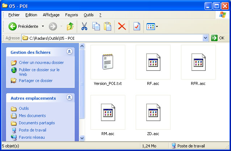The height and width of the screenshot is (151, 231).
Task: Go back with the Précédente arrow button
Action: pos(13,26)
